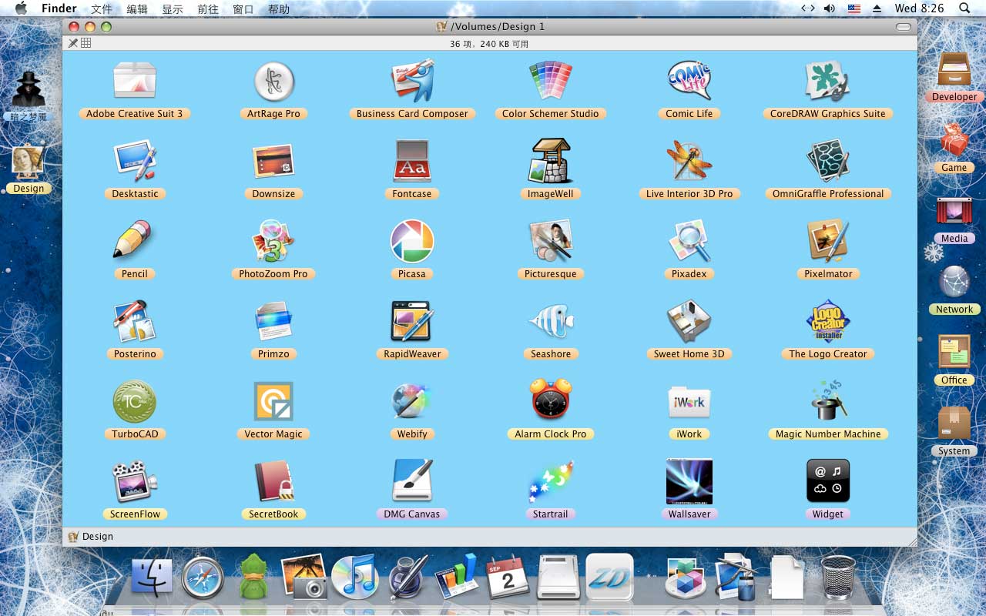Select the ScreenFlow icon

135,481
